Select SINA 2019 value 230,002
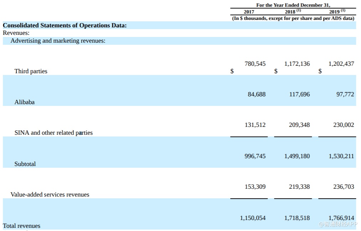 click(344, 125)
